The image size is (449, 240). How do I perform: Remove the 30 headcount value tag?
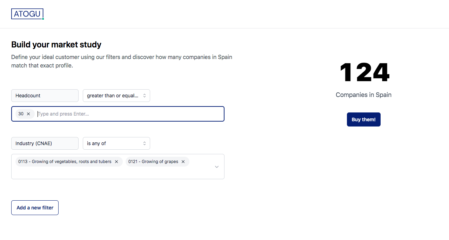point(28,114)
